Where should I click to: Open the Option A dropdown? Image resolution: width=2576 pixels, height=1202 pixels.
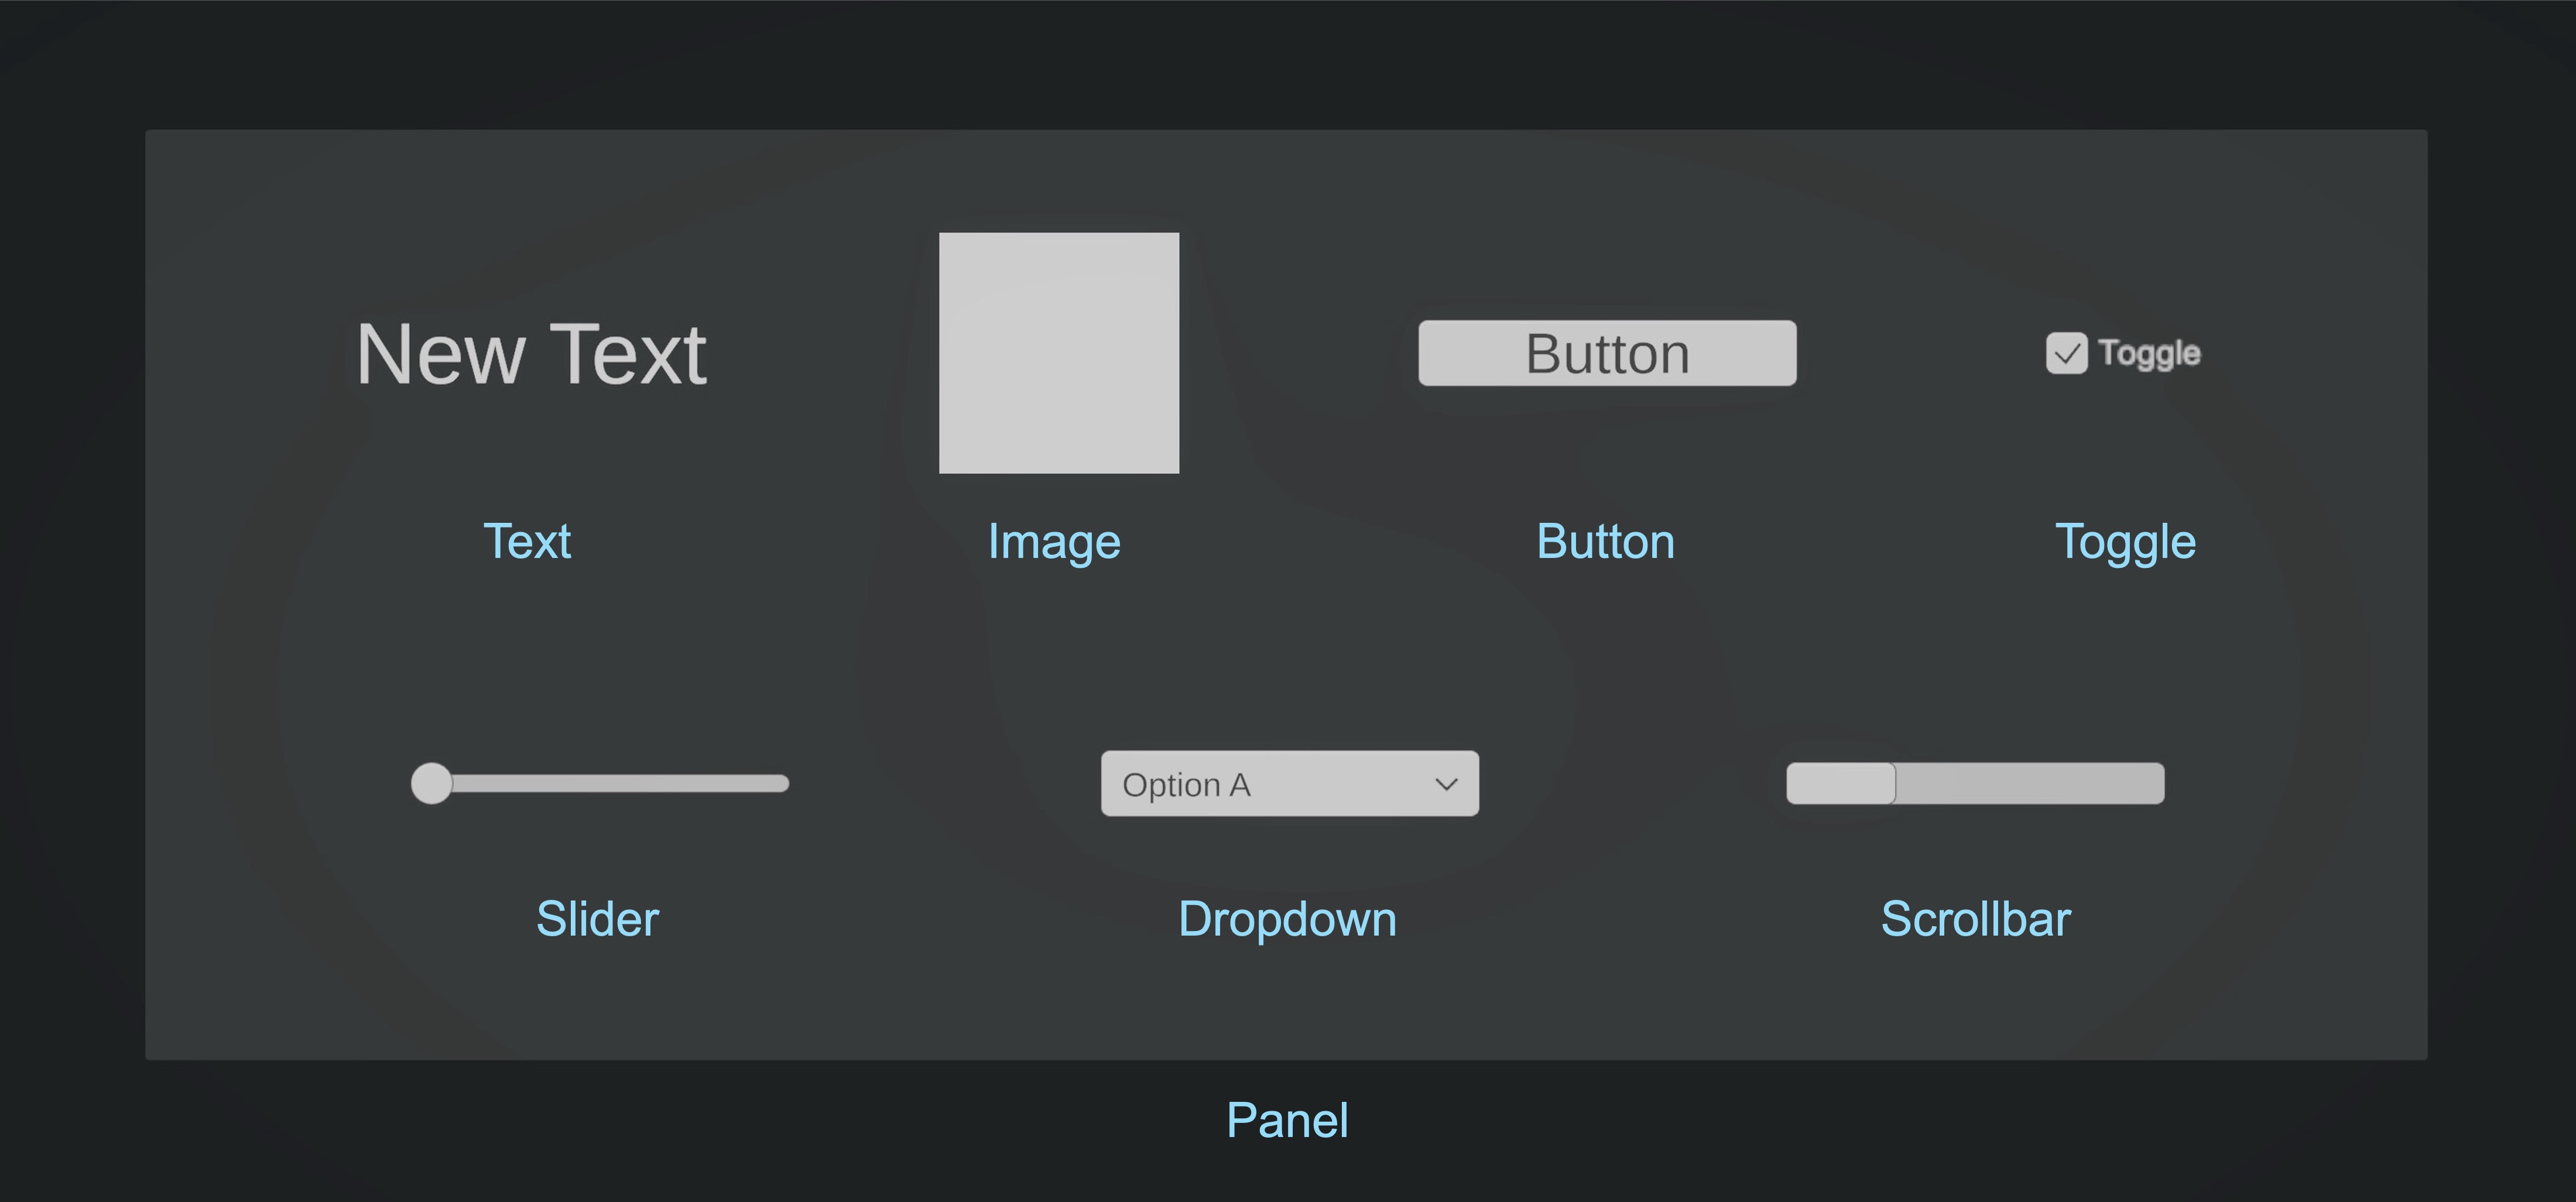(1290, 783)
